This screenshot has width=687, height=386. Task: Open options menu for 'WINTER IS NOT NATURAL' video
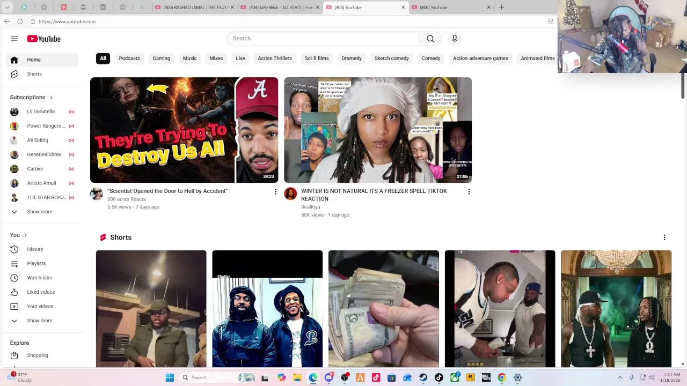coord(469,191)
